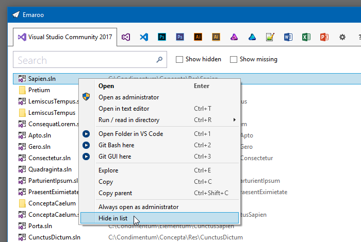The width and height of the screenshot is (361, 242).
Task: Open the blue Affinity Designer tab
Action: coord(252,37)
